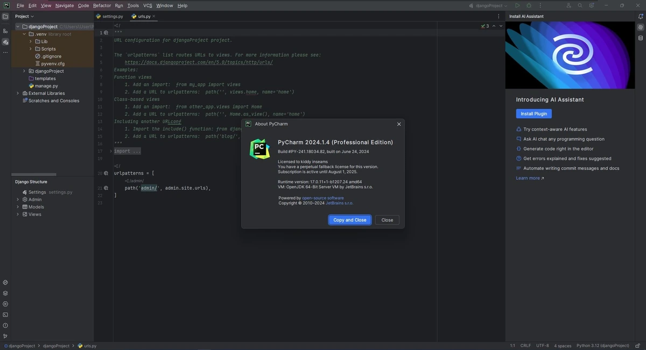Viewport: 646px width, 350px height.
Task: Jump to next highlighted problem arrow
Action: click(501, 26)
